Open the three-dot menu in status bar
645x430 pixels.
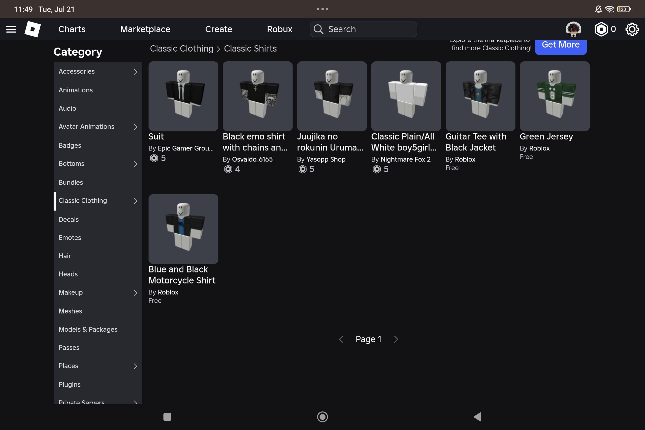point(322,9)
